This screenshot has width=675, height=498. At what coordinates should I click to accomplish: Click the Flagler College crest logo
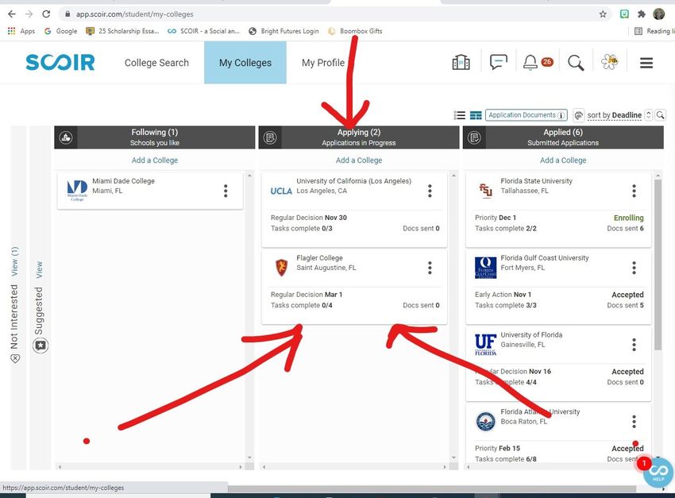[282, 268]
